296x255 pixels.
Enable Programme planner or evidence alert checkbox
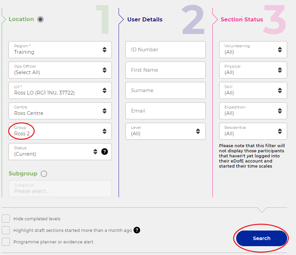pyautogui.click(x=6, y=242)
